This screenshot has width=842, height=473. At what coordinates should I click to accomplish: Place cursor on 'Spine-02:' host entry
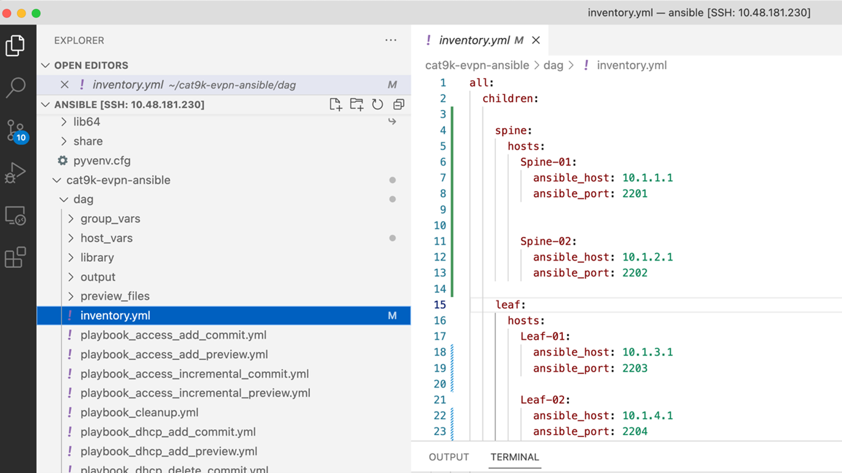pyautogui.click(x=548, y=241)
